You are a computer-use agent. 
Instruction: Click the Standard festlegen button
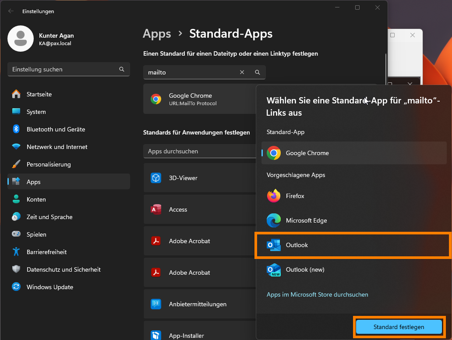click(399, 327)
